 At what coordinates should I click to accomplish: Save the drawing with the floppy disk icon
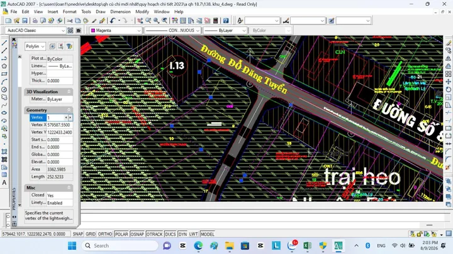[x=25, y=21]
